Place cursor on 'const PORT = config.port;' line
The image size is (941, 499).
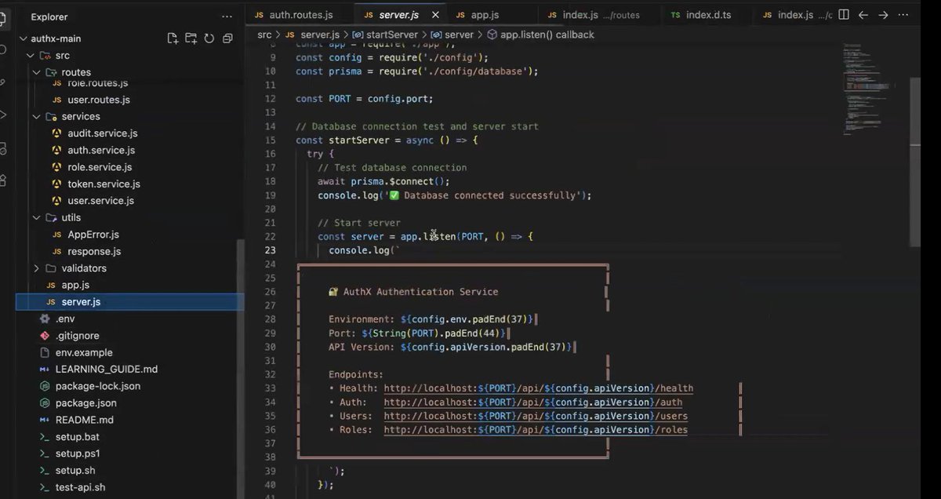point(364,99)
